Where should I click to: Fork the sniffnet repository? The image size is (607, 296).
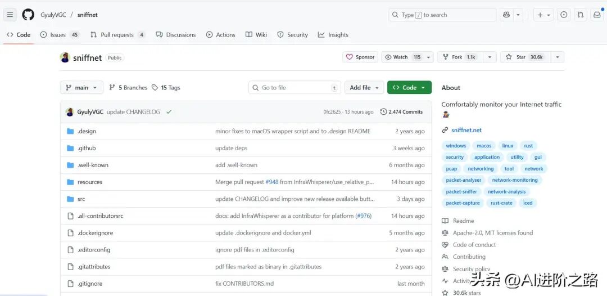(460, 57)
